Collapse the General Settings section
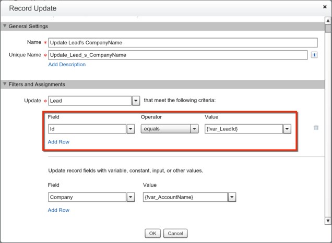Viewport: 332px width, 243px height. pos(5,26)
